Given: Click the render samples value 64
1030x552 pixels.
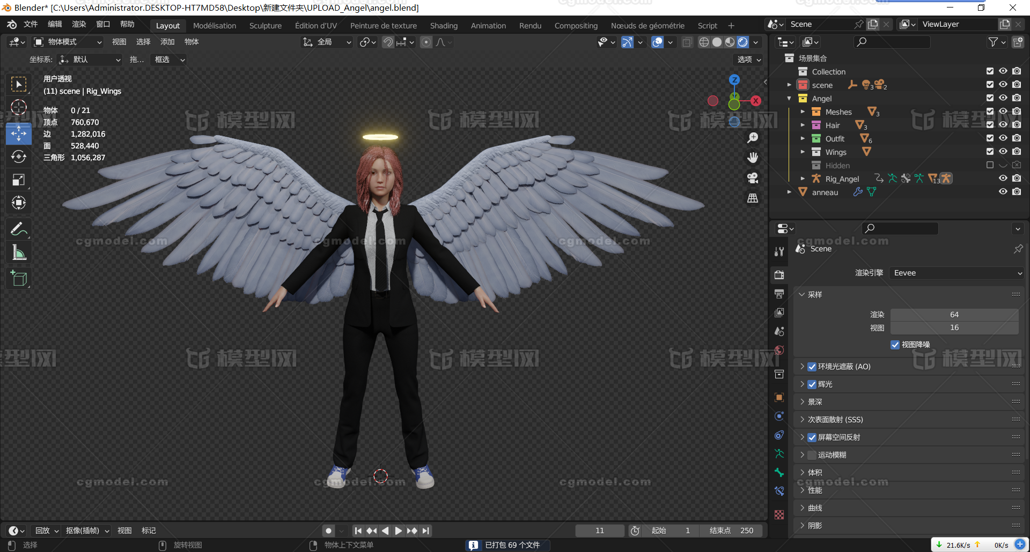Looking at the screenshot, I should [954, 315].
